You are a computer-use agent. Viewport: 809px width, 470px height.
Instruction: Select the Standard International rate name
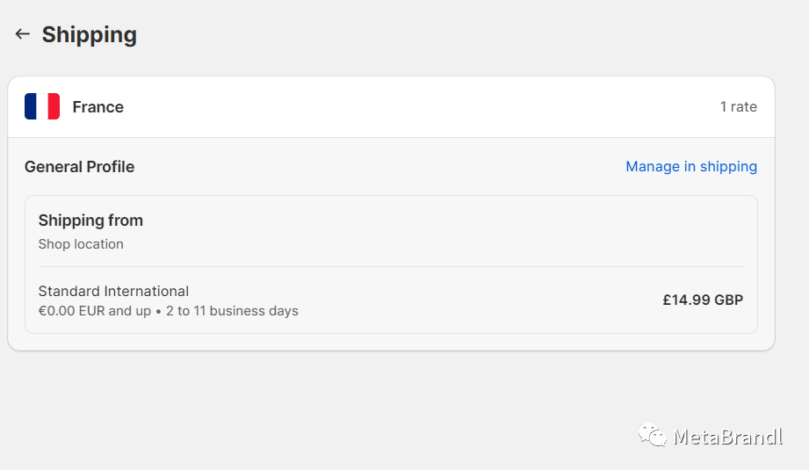(113, 291)
